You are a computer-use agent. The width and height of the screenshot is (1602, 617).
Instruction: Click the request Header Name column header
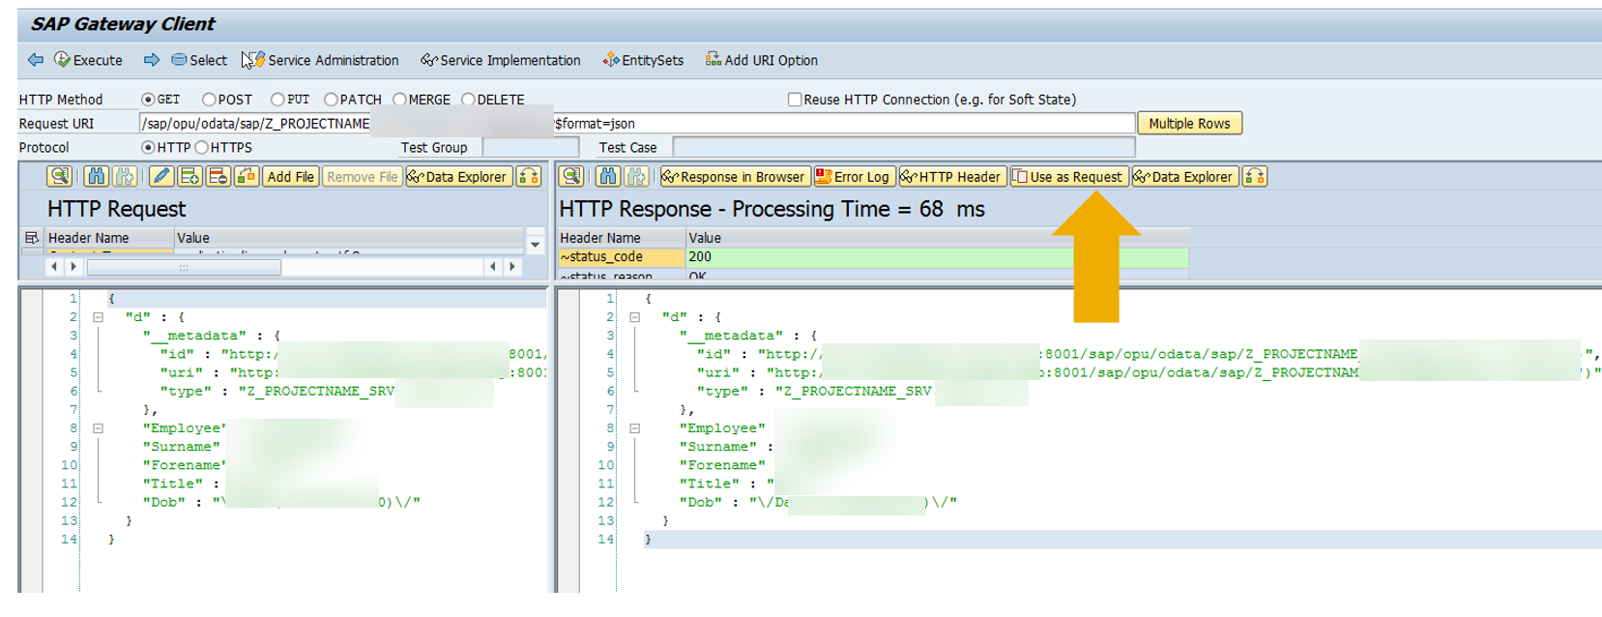(x=109, y=238)
